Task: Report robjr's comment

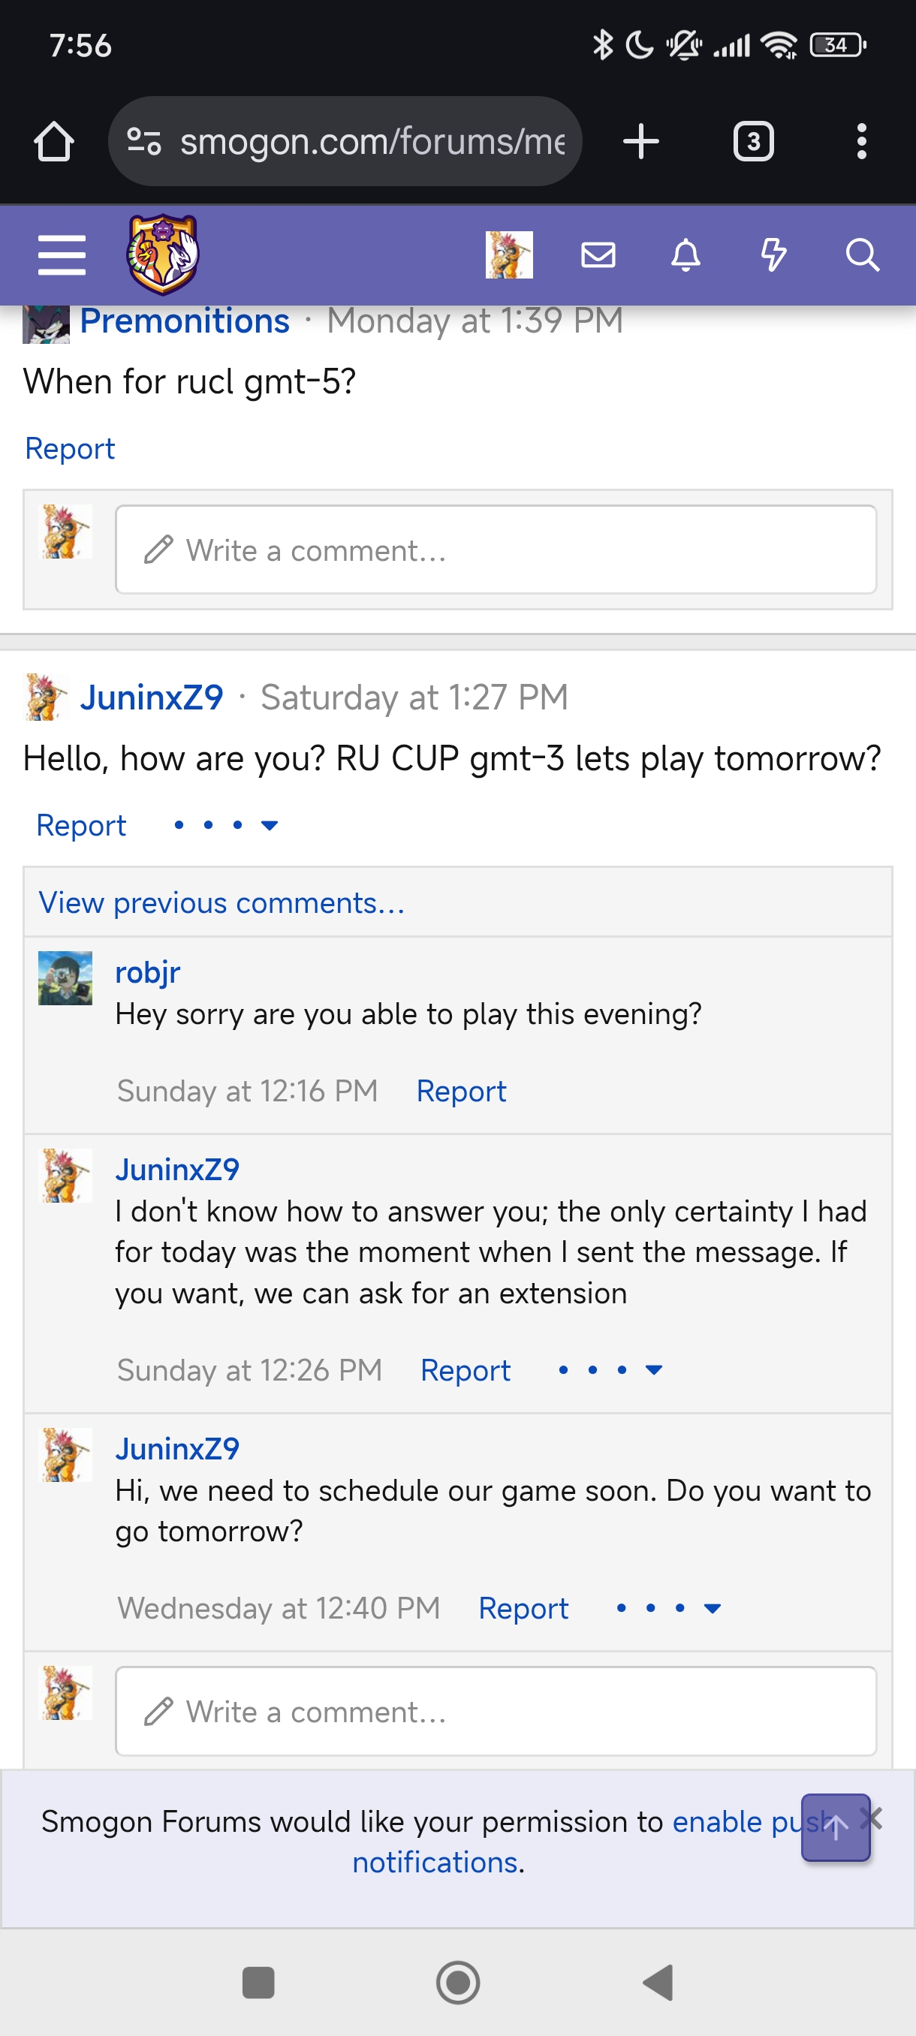Action: pyautogui.click(x=461, y=1091)
